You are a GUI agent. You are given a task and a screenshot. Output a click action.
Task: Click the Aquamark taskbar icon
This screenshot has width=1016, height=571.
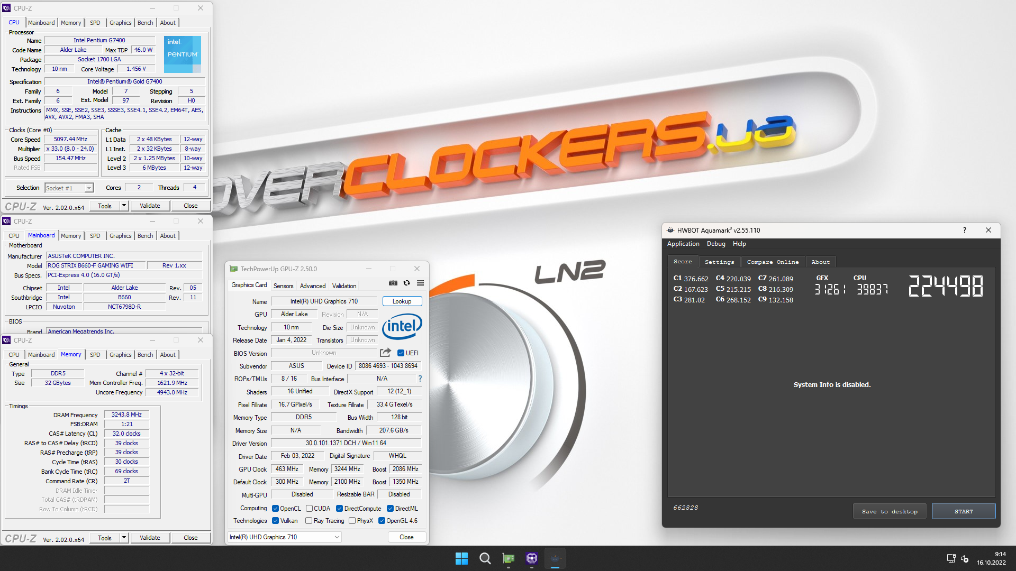pos(555,558)
